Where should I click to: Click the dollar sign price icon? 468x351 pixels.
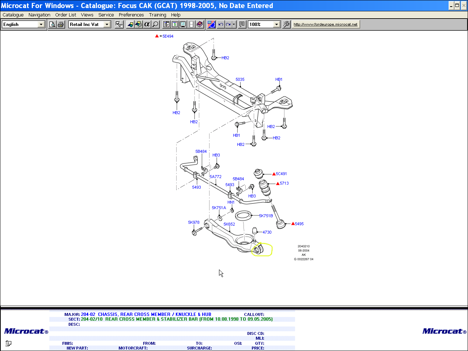[175, 24]
